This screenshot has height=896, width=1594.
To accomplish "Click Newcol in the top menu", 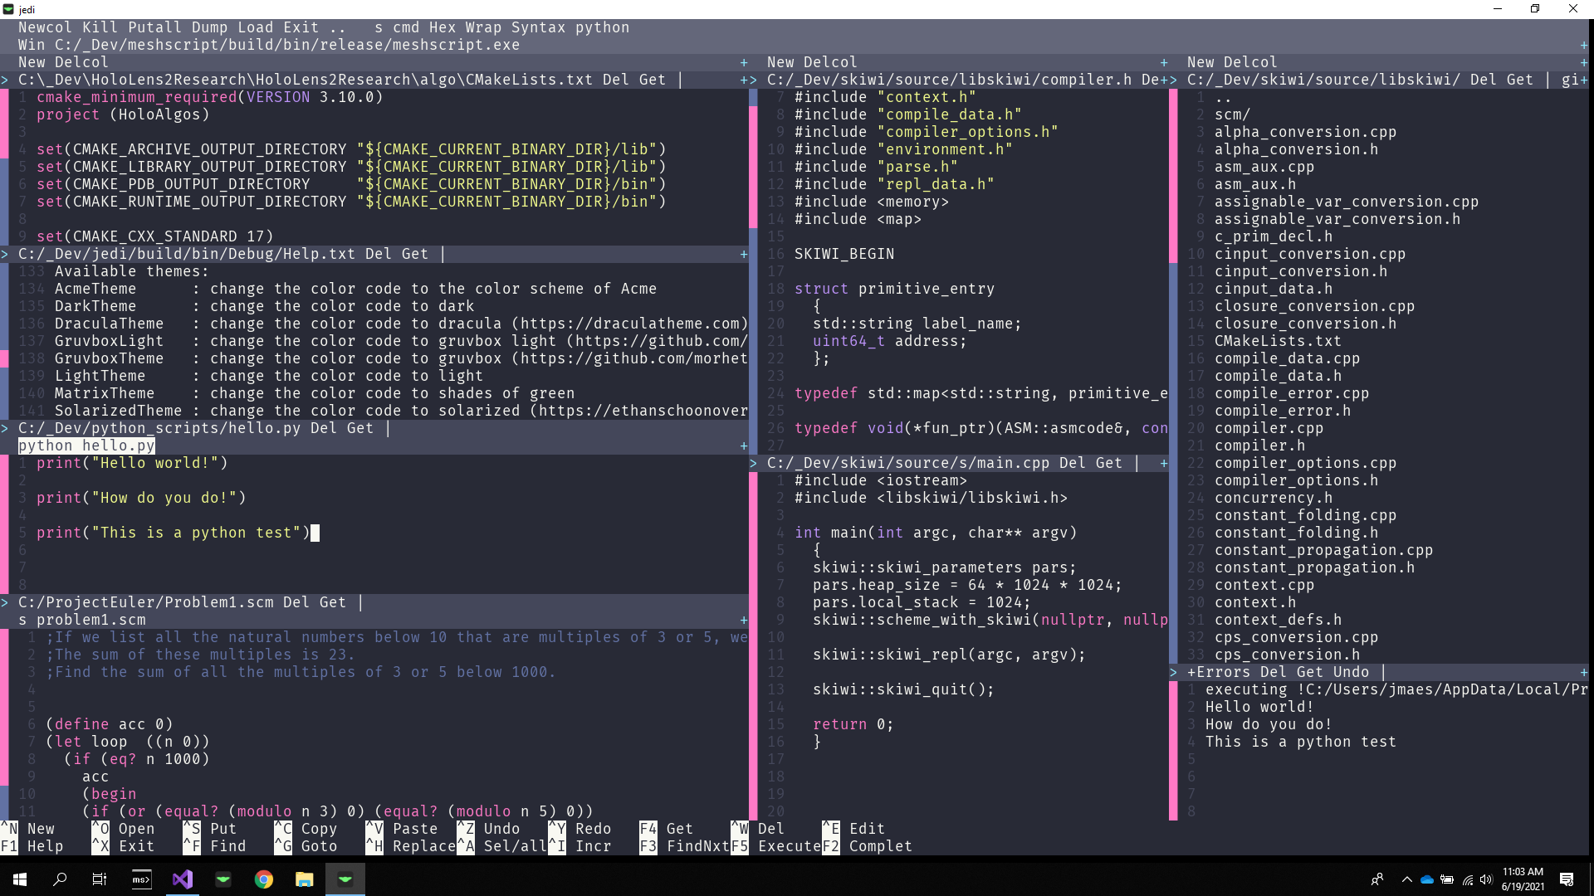I will click(x=45, y=27).
